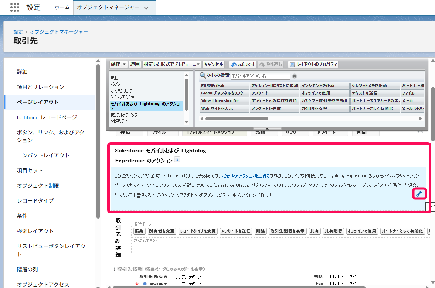Select モバイルおよび Lightning のアクション category
The height and width of the screenshot is (288, 435).
[x=146, y=106]
